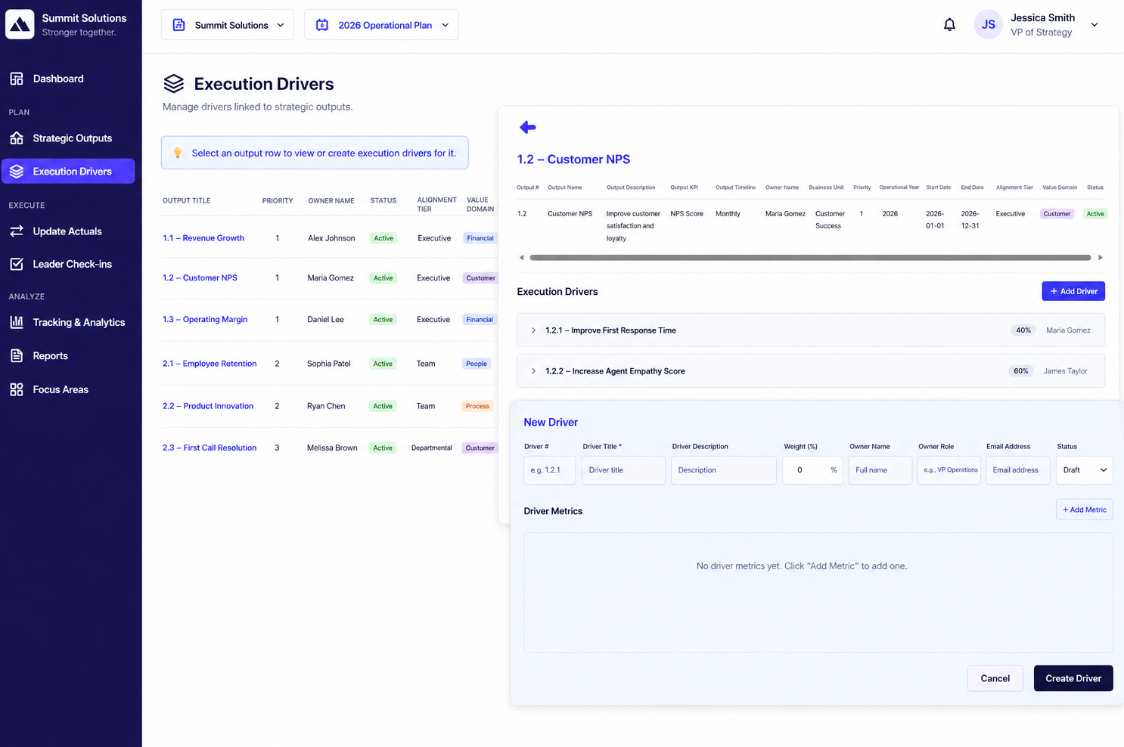Click owner name Melissa Brown
Viewport: 1124px width, 747px height.
(332, 448)
